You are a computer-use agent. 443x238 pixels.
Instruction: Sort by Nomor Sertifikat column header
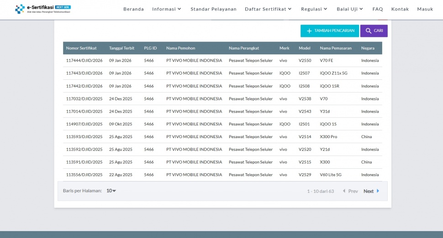(81, 48)
